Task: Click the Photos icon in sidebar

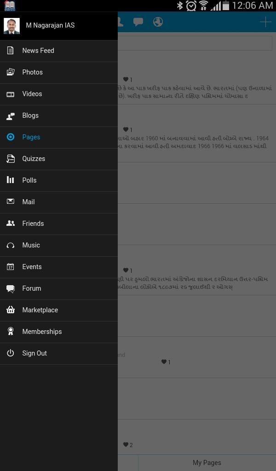Action: 11,72
